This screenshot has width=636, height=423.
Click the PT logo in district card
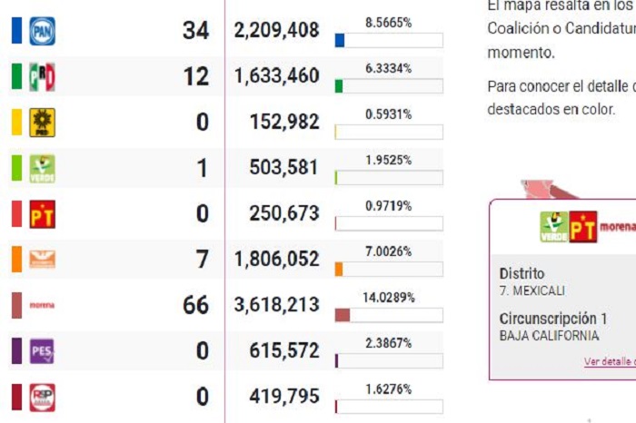tap(583, 226)
